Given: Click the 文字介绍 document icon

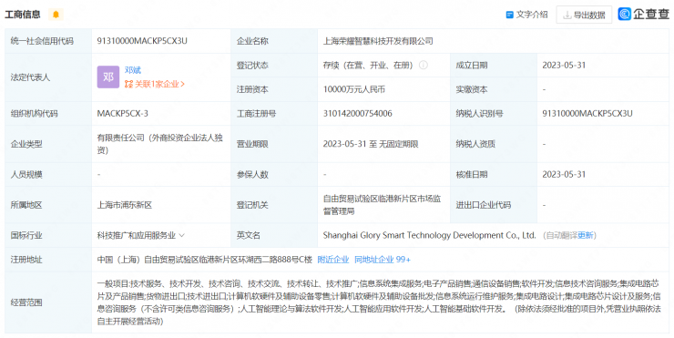Looking at the screenshot, I should [x=509, y=15].
